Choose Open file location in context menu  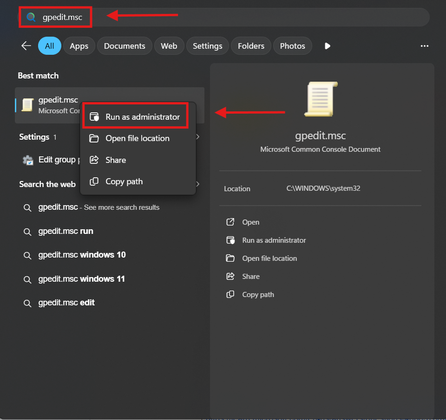pyautogui.click(x=138, y=138)
